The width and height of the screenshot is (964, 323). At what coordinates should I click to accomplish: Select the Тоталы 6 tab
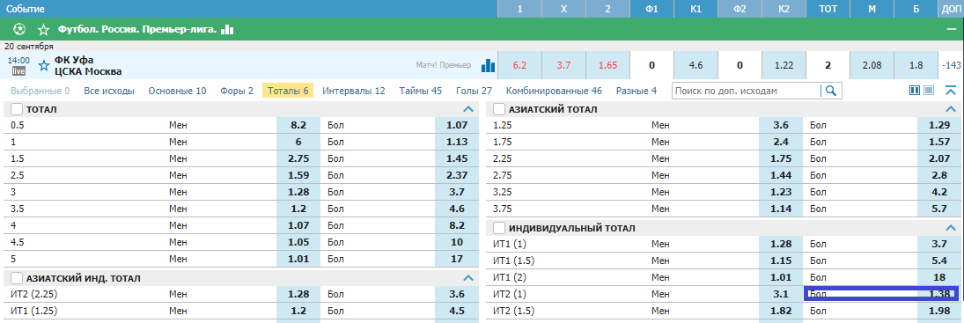click(288, 91)
